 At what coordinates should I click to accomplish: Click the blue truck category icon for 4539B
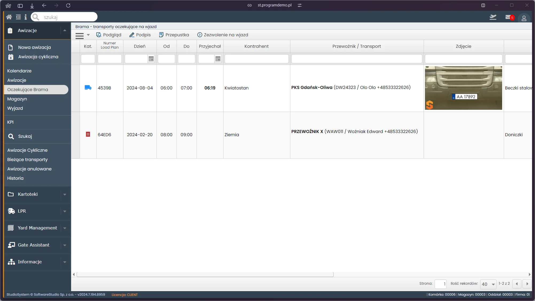(88, 88)
